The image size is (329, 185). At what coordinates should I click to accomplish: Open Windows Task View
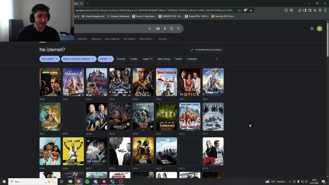point(62,182)
